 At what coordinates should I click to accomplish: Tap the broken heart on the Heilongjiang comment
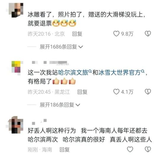pos(148,92)
